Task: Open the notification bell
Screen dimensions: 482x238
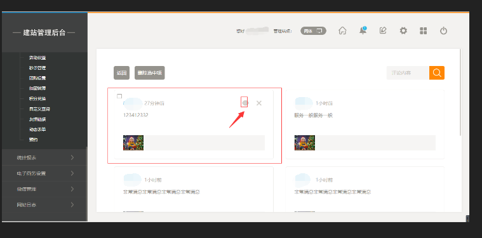Action: click(363, 30)
